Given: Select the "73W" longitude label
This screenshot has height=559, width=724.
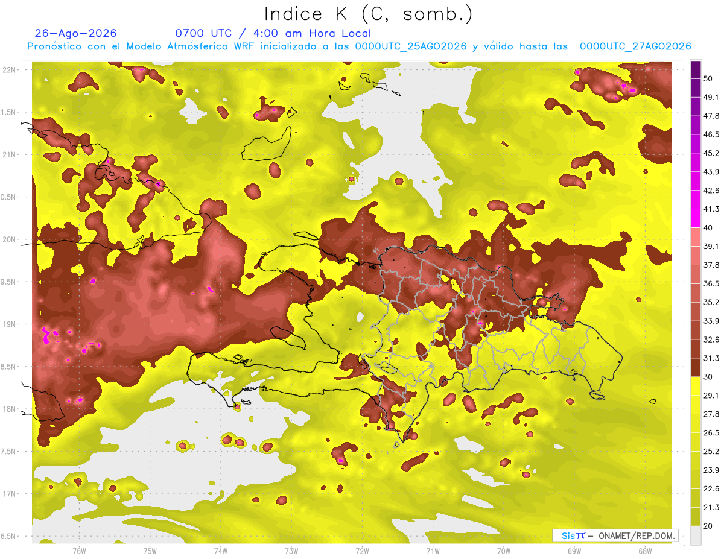Looking at the screenshot, I should [291, 551].
